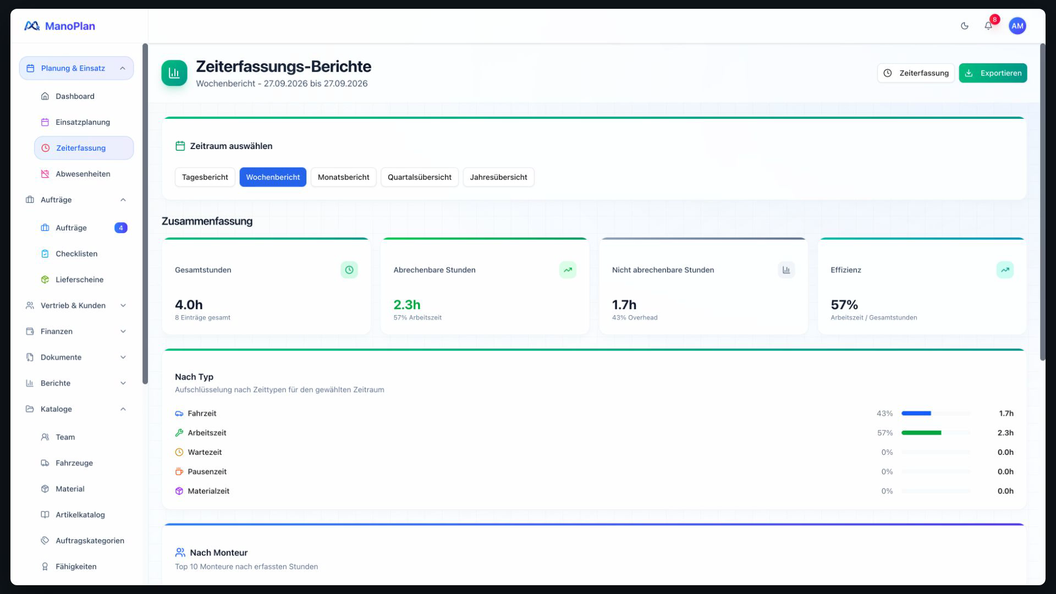Select Jahresübersicht period tab

pyautogui.click(x=498, y=177)
